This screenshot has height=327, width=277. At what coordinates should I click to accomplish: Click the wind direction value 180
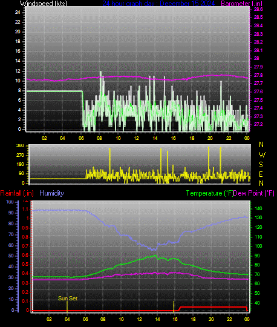pos(20,164)
